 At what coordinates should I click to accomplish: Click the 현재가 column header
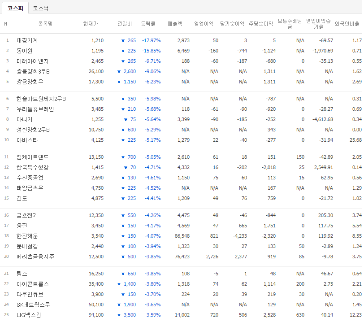tap(91, 24)
